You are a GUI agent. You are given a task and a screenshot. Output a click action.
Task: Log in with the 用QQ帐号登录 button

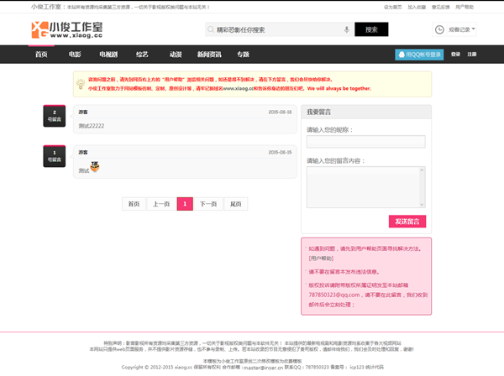pos(419,55)
